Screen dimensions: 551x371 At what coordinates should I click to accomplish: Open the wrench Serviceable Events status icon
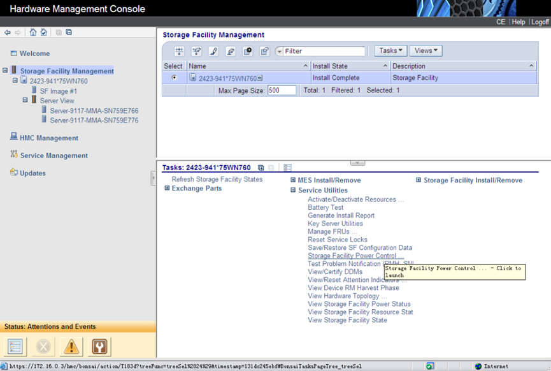pos(99,347)
